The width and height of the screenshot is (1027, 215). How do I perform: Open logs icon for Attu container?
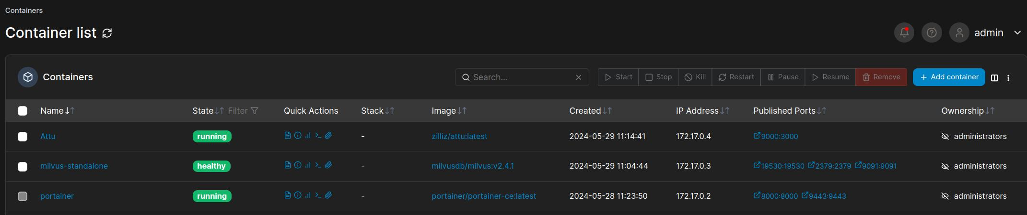pos(288,136)
